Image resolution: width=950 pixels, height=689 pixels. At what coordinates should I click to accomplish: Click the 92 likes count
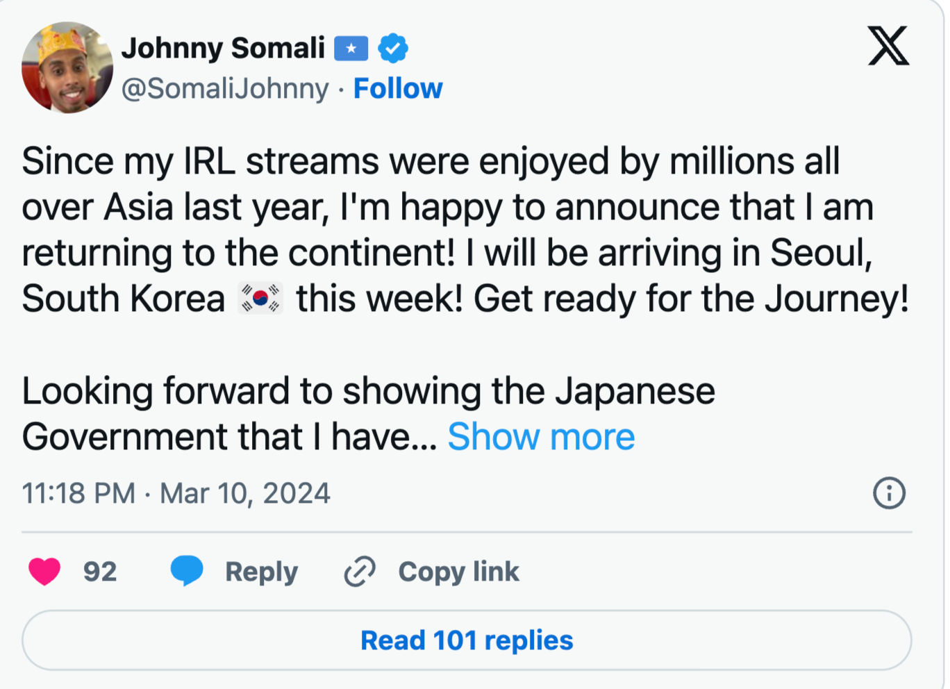point(100,572)
